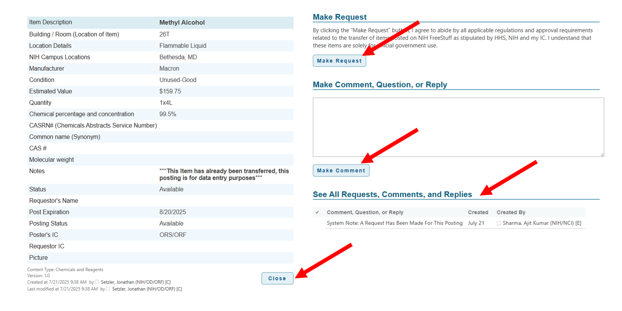Click presence icon on the Last modified line

(108, 289)
